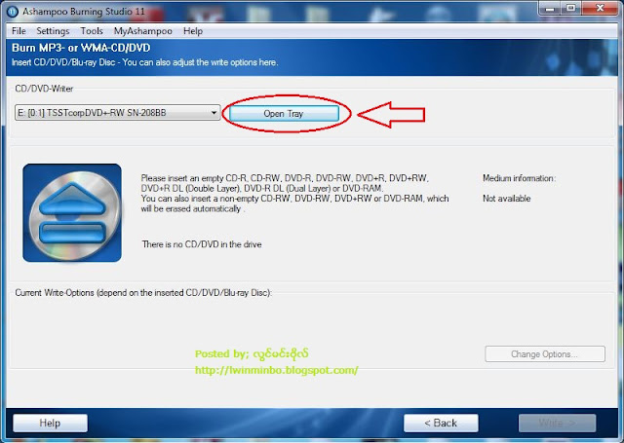This screenshot has height=443, width=624.
Task: Click the 'Insert CD/DVD/Blu-ray Disc' subtitle text
Action: click(x=145, y=62)
